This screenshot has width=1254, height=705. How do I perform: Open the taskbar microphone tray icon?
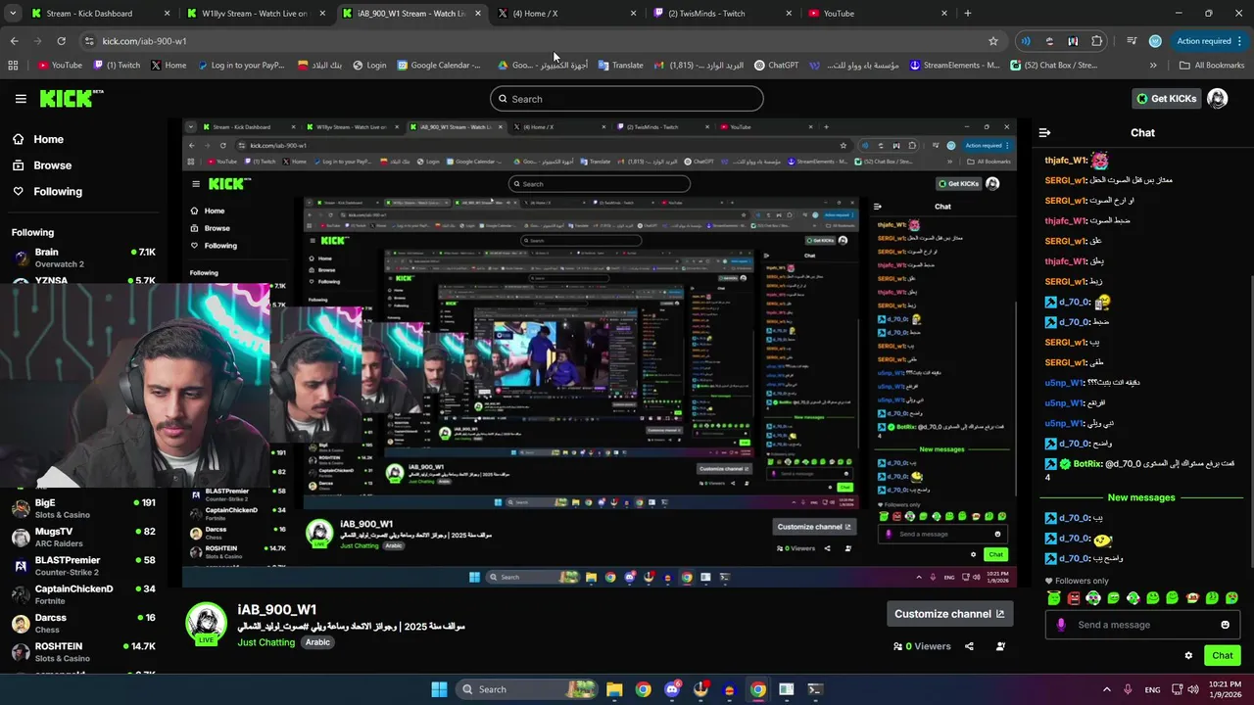click(x=1128, y=689)
